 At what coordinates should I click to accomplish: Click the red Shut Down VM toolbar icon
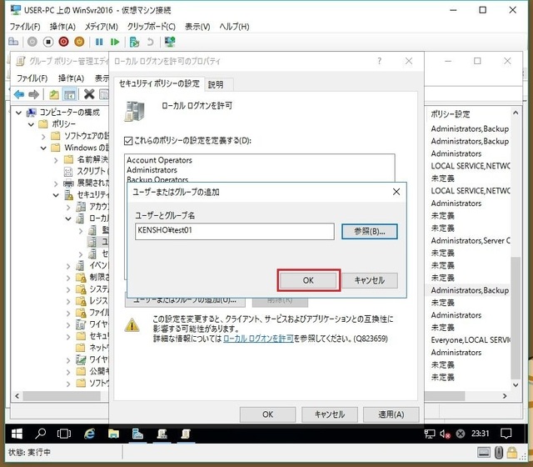pyautogui.click(x=64, y=42)
